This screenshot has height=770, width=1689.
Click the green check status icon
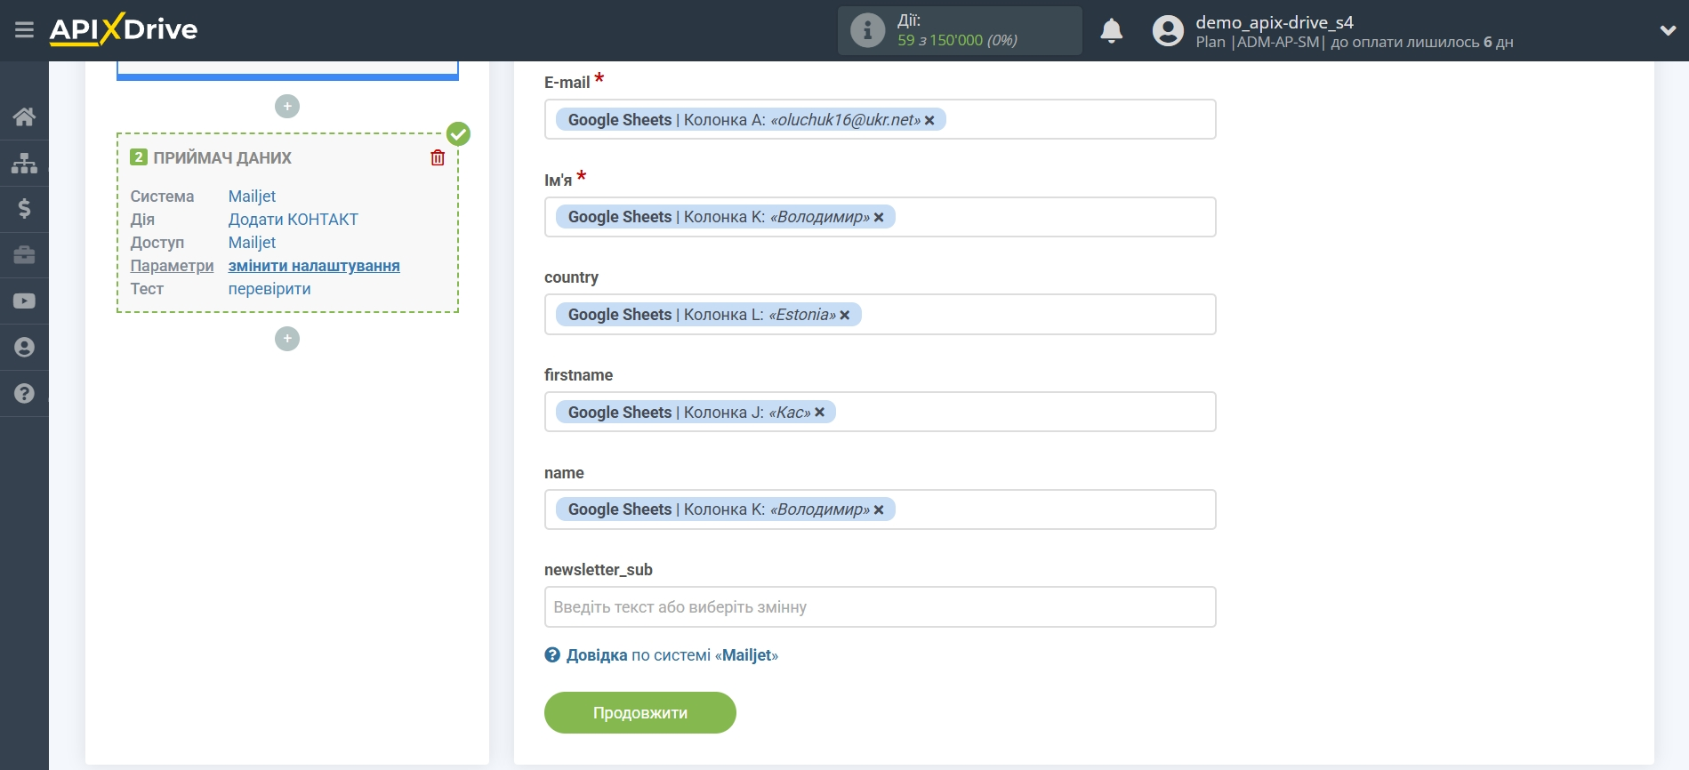pos(458,134)
